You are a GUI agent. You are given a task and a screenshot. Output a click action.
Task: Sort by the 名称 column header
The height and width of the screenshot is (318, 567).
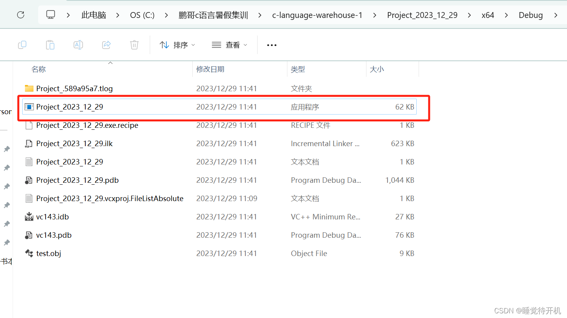point(39,69)
